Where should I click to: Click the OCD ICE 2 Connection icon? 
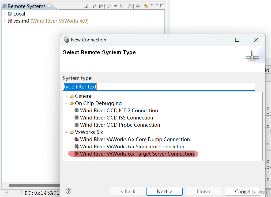[77, 110]
